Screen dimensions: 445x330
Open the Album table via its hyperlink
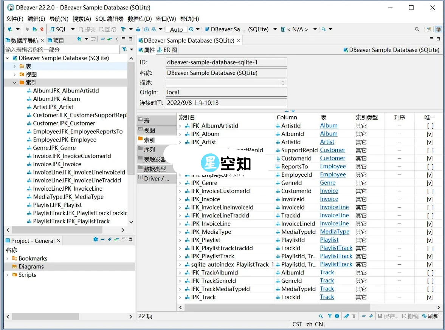pos(328,125)
